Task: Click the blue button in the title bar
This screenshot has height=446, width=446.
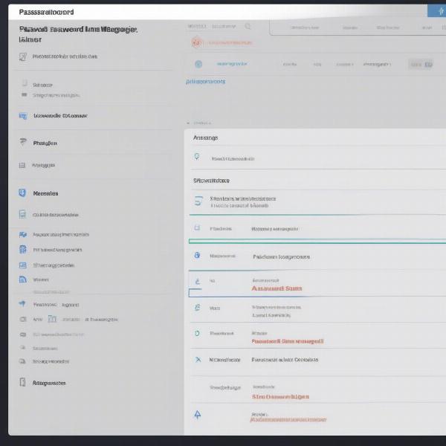Action: pos(437,11)
